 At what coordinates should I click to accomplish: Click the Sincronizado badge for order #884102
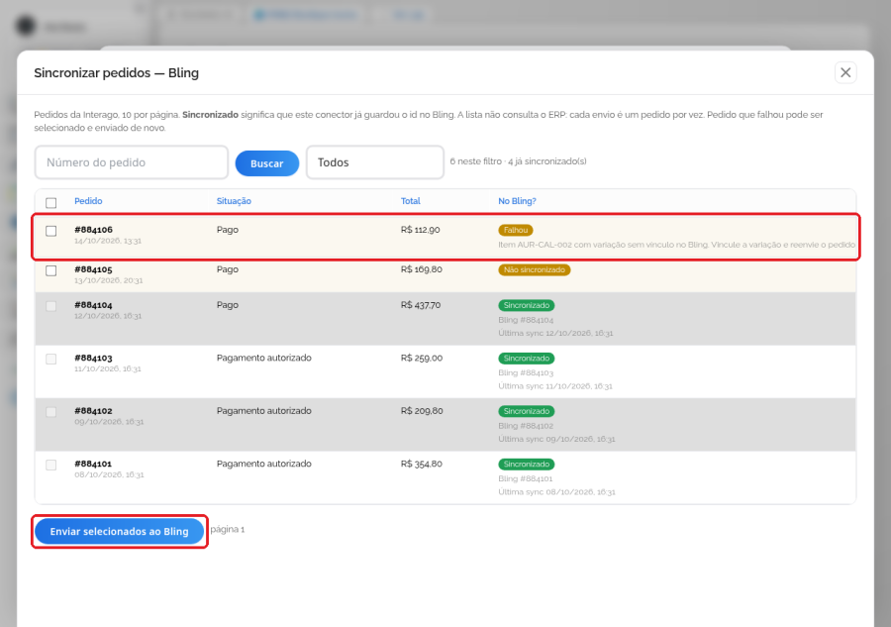[x=527, y=411]
